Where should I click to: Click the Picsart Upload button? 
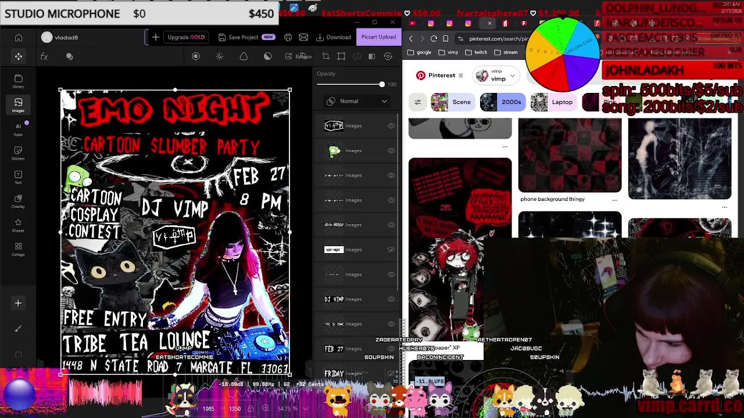coord(378,37)
